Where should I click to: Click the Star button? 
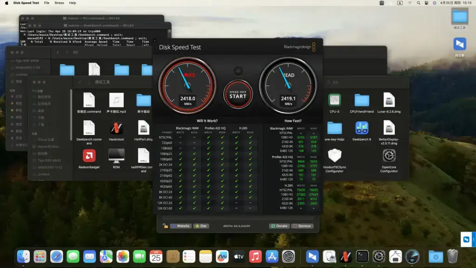[x=201, y=226]
